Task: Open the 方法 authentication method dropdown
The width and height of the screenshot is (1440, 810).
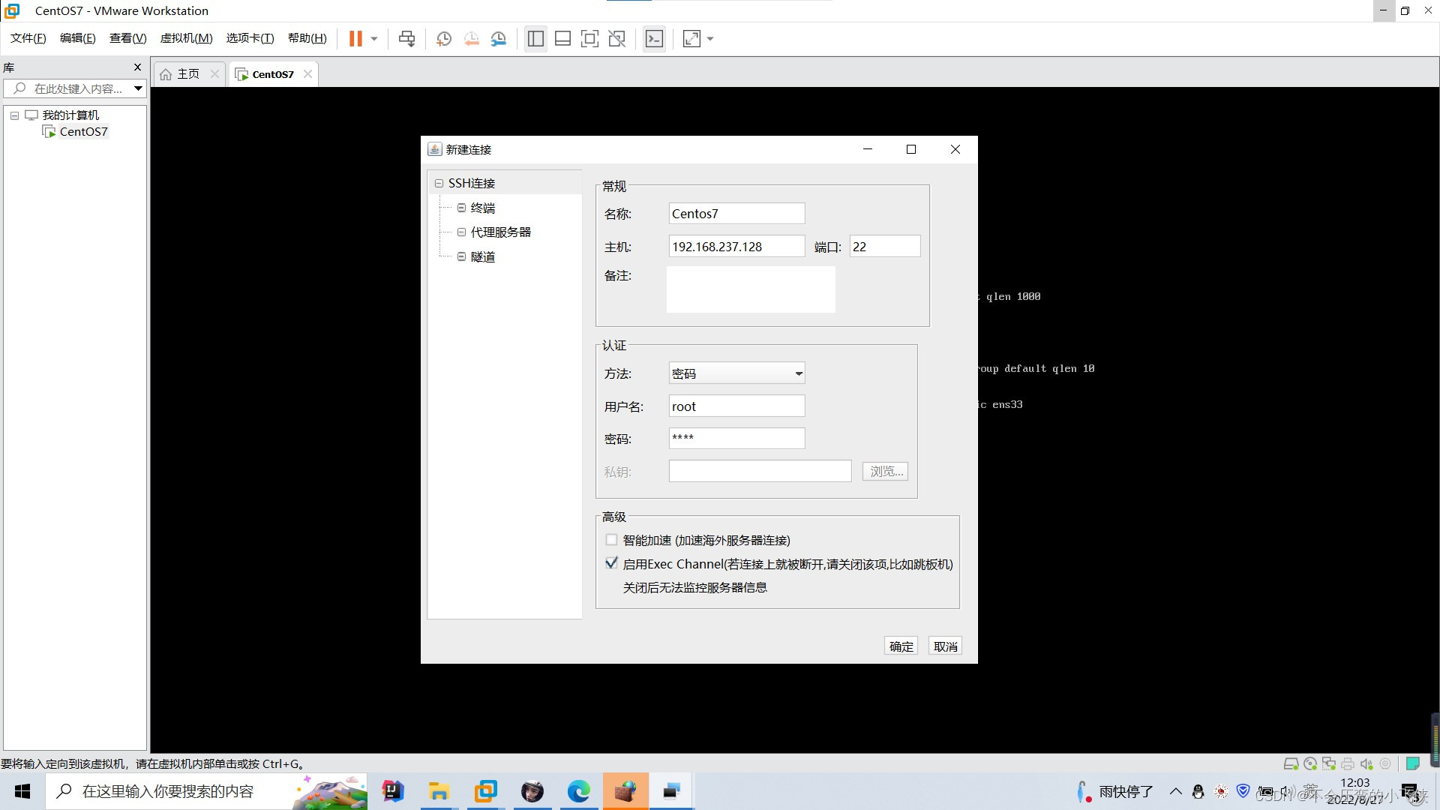Action: [x=736, y=373]
